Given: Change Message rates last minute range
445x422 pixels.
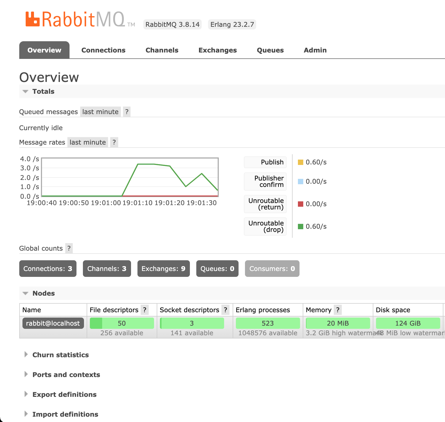Looking at the screenshot, I should 88,142.
